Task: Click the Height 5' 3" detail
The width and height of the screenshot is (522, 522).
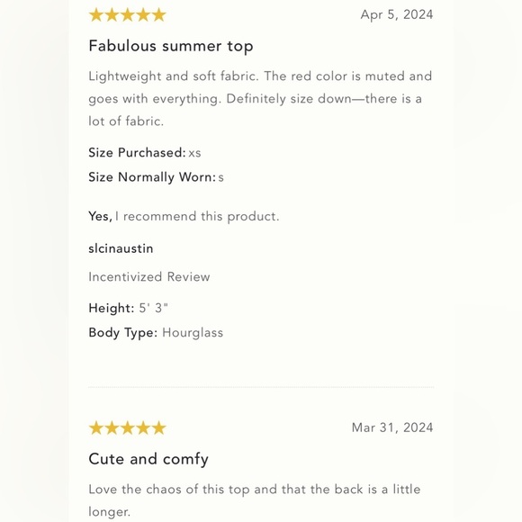Action: tap(128, 308)
